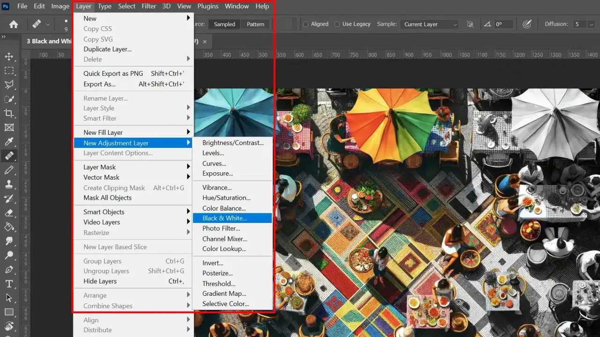Toggle the ignore adjustment layers option
This screenshot has height=337, width=600.
tap(470, 24)
